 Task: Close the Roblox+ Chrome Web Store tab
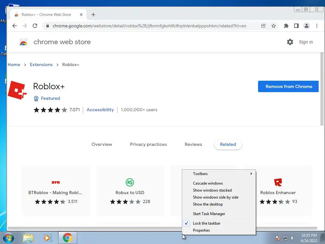81,15
